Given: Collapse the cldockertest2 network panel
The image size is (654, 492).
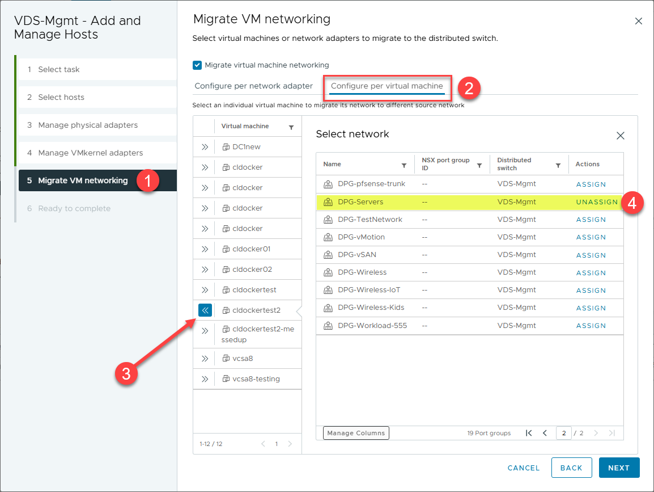Looking at the screenshot, I should pos(205,310).
